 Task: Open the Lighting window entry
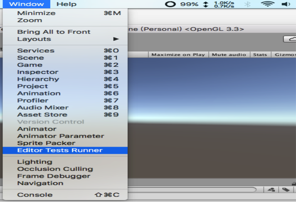(x=65, y=162)
